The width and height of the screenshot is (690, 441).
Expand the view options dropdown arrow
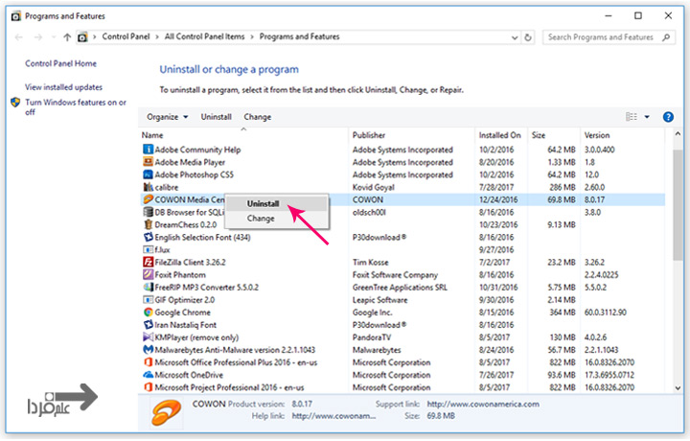point(647,117)
